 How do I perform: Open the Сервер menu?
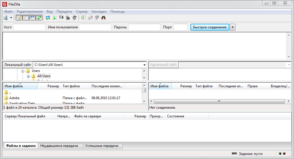(81, 12)
